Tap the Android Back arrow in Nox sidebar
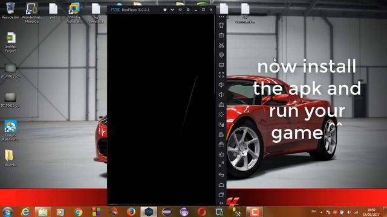Screen dimensions: 387x217 [x=221, y=175]
